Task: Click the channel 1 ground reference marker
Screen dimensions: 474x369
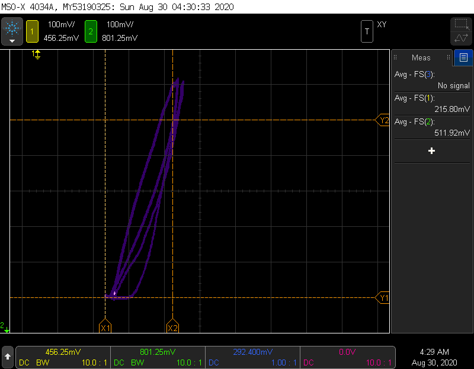Action: (36, 54)
